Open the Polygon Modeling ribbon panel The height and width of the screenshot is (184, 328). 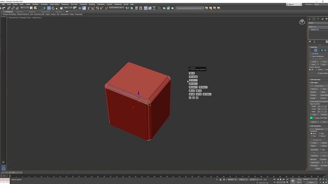9,14
